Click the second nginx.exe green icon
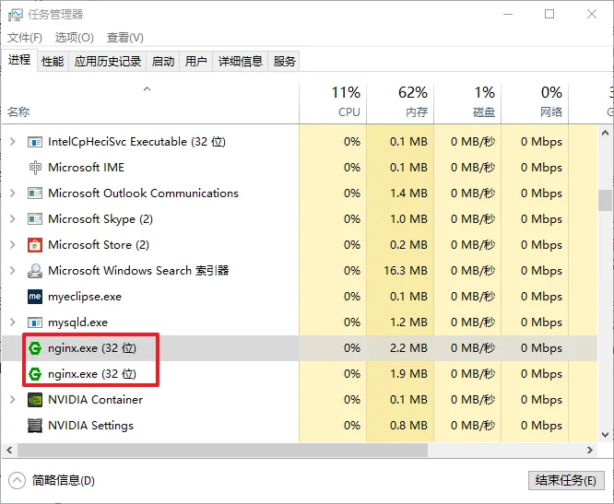The image size is (614, 504). click(x=35, y=374)
